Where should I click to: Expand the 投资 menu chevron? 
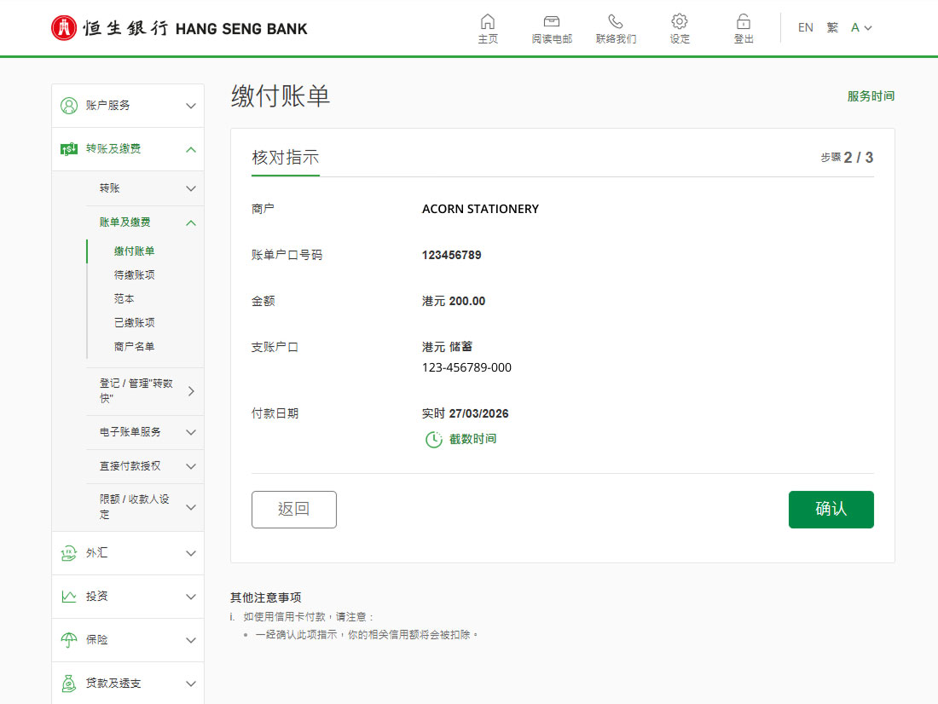pyautogui.click(x=191, y=597)
